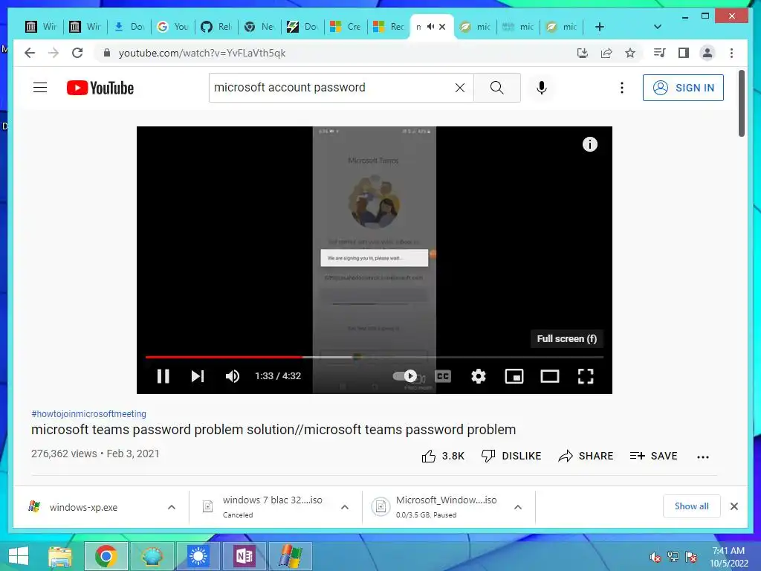
Task: Open File Explorer from taskbar
Action: click(x=60, y=556)
